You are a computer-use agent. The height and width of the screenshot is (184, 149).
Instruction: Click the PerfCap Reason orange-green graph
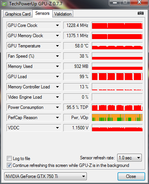[117, 118]
